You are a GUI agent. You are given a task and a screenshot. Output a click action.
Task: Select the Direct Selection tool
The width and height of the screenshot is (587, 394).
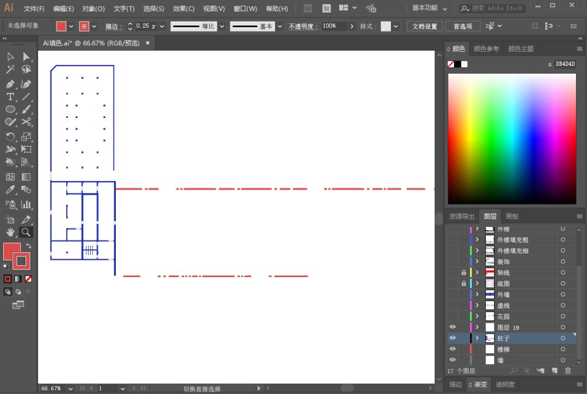click(26, 57)
